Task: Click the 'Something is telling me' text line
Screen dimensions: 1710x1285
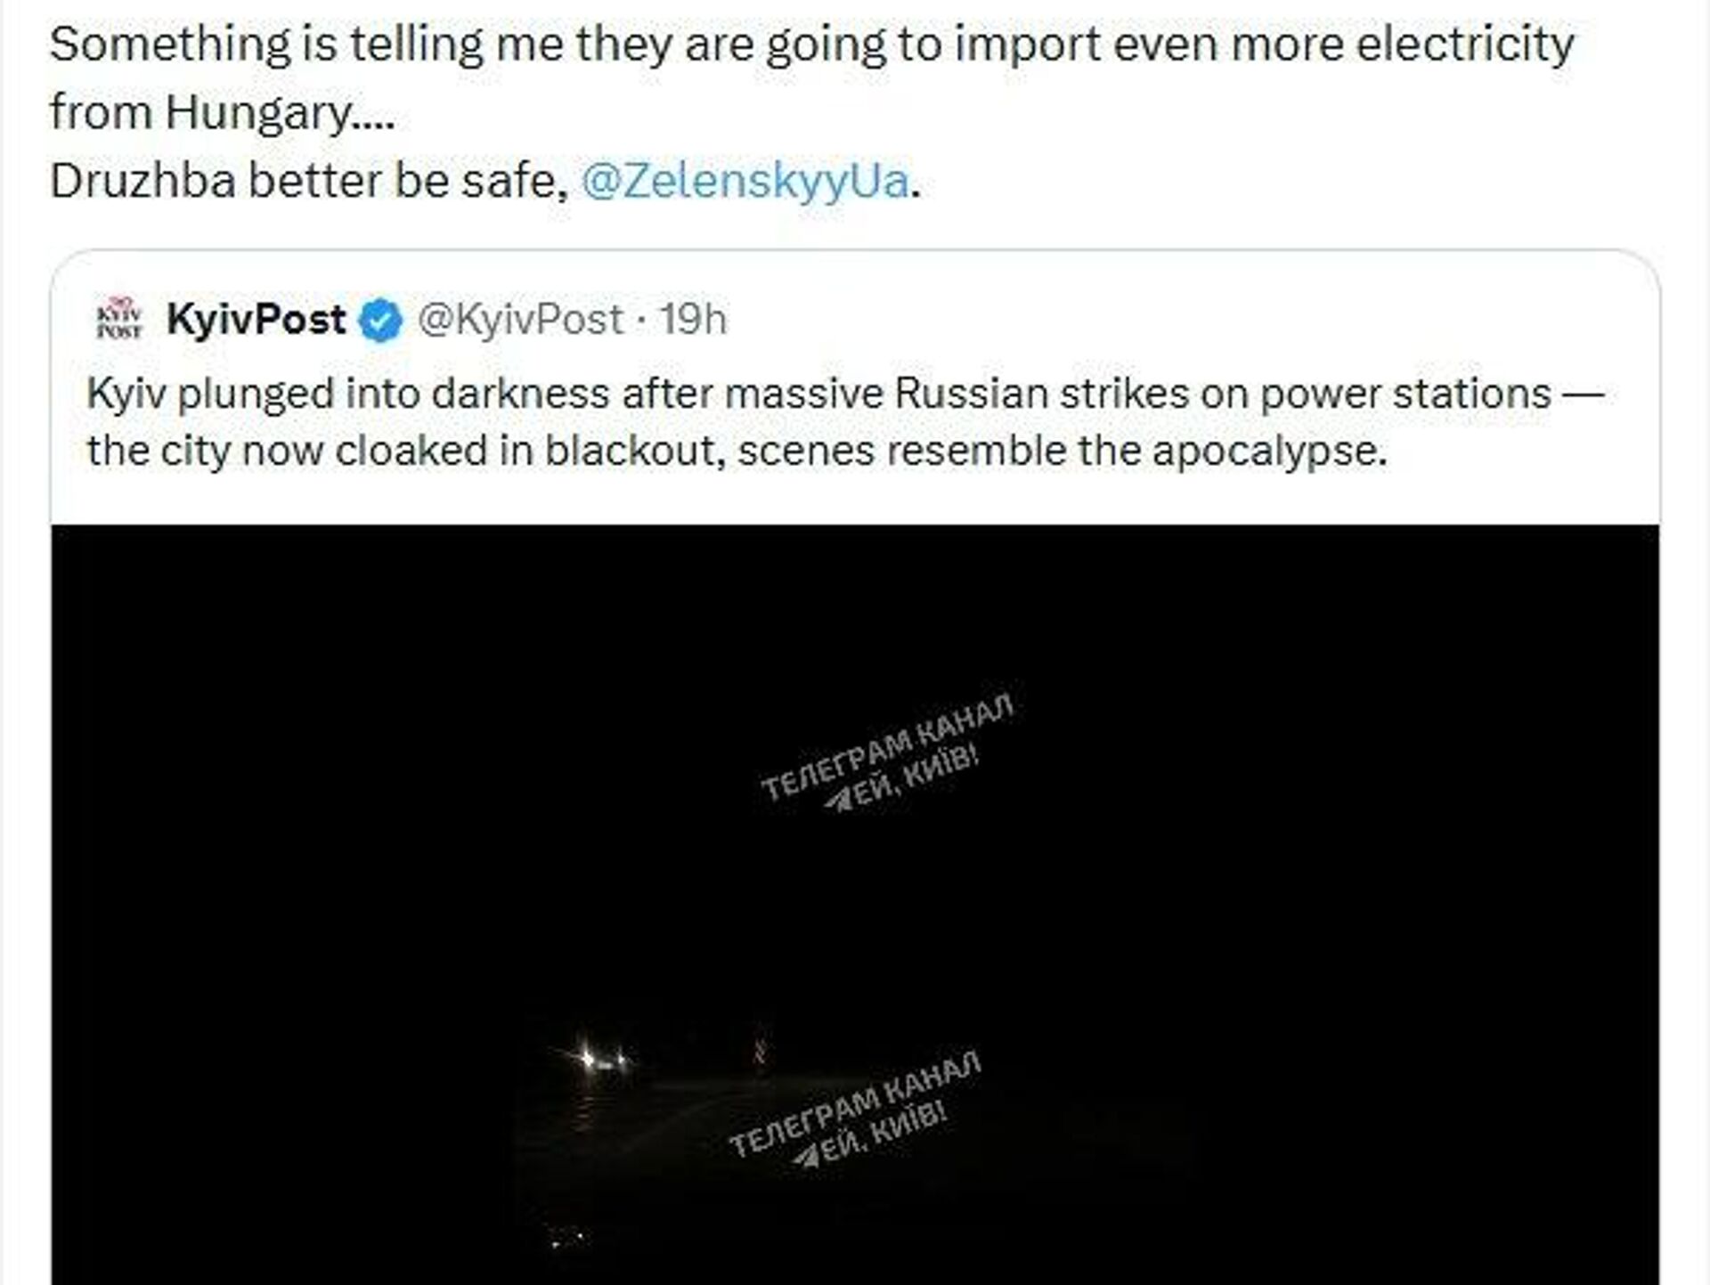Action: click(x=810, y=45)
